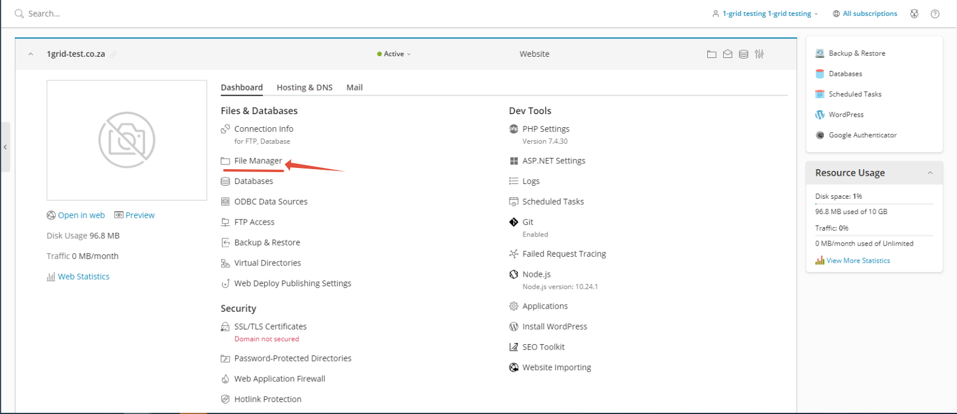Open Web Statistics link
The width and height of the screenshot is (957, 414).
click(83, 277)
